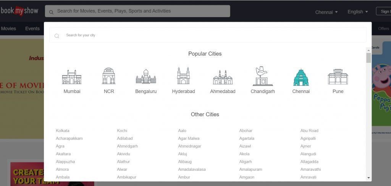Select the city Adilabad
This screenshot has height=186, width=391.
pos(125,138)
